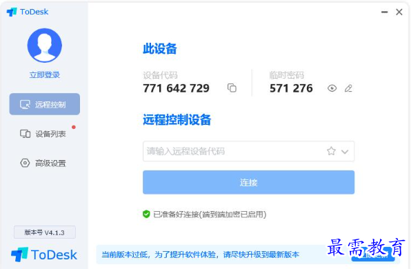Image resolution: width=411 pixels, height=269 pixels.
Task: Click the temporary password 571 276
Action: coord(291,88)
